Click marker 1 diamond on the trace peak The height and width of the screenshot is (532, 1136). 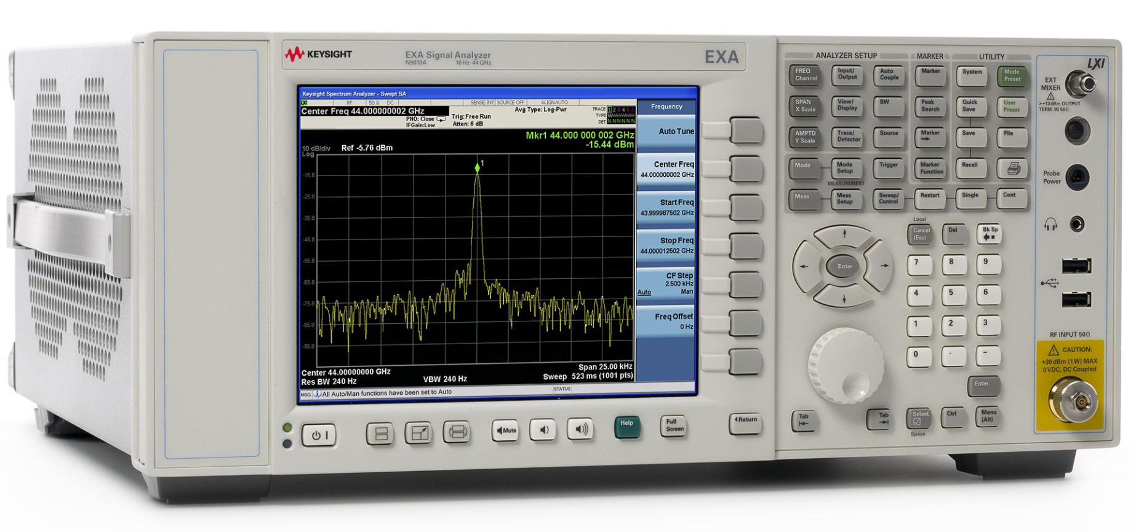click(477, 167)
